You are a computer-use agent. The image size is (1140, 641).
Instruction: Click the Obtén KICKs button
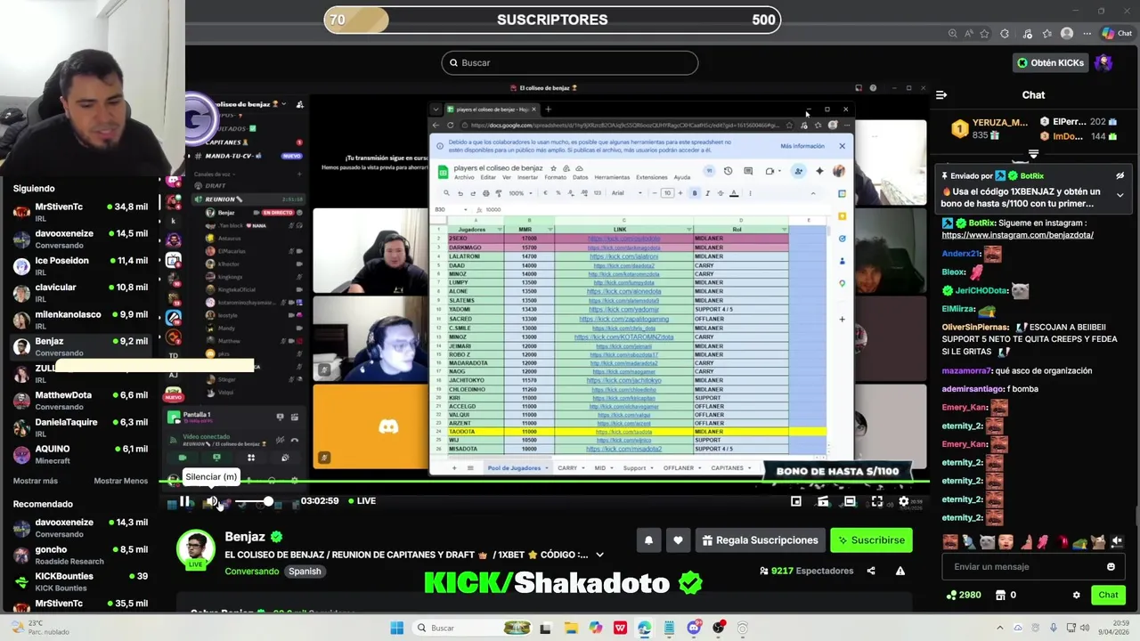(1049, 62)
